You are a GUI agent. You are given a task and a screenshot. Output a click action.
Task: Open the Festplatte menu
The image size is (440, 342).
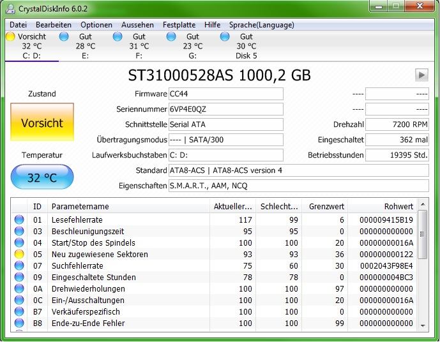(179, 25)
